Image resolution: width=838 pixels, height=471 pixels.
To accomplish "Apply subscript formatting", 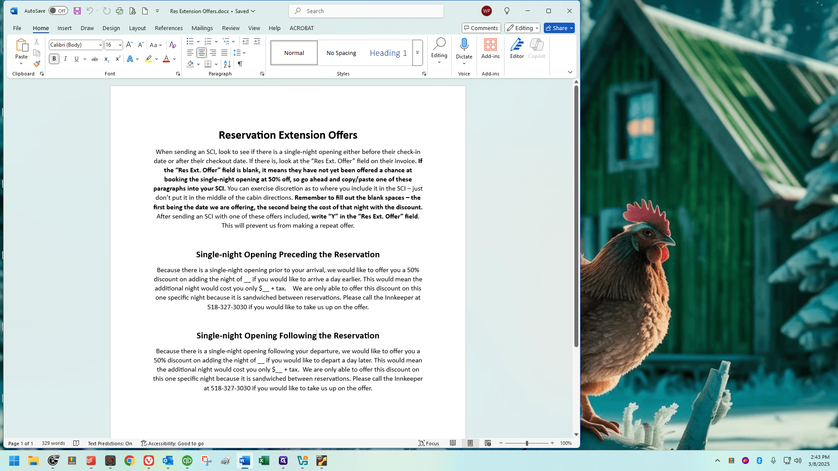I will (x=106, y=59).
